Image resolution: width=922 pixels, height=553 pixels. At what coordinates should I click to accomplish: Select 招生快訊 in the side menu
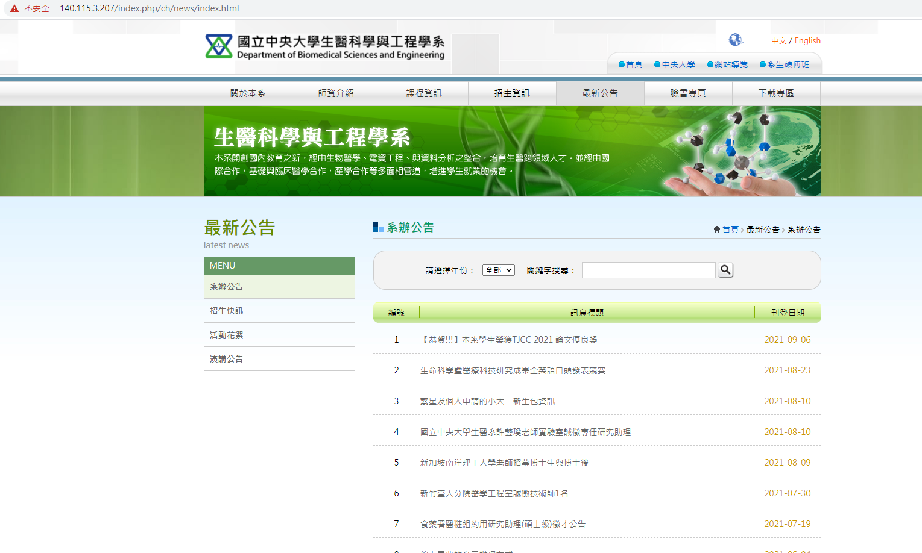click(x=279, y=311)
